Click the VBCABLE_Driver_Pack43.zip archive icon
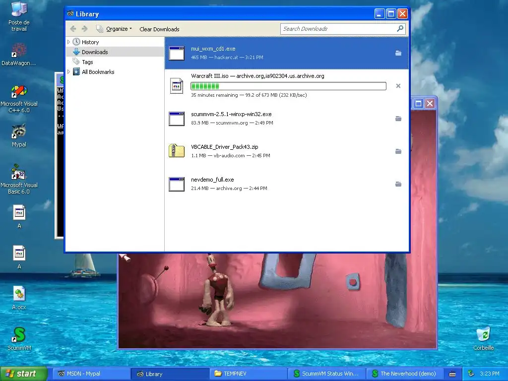The image size is (508, 381). click(177, 151)
